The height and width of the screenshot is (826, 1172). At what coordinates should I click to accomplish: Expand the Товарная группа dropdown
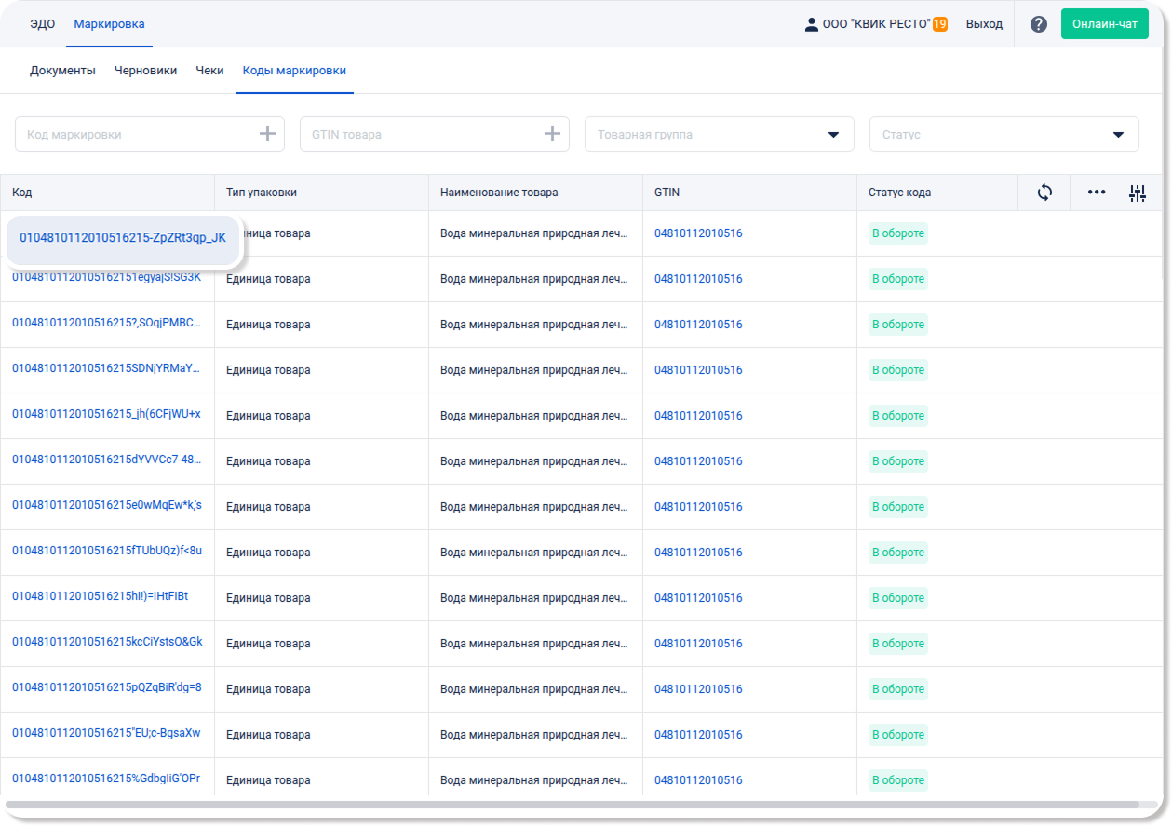(x=833, y=135)
